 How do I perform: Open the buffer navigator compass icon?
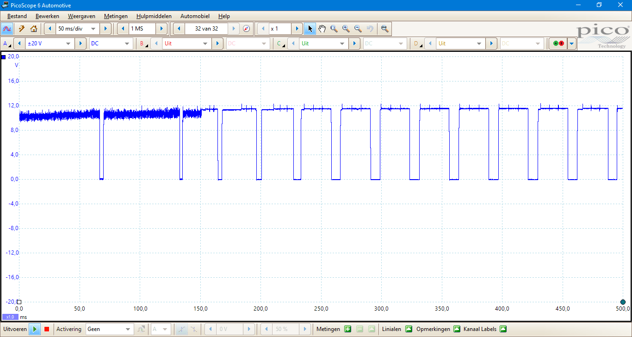click(246, 29)
